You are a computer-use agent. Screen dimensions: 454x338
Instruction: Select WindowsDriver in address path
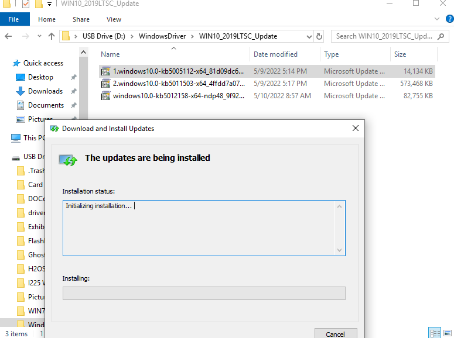[162, 36]
